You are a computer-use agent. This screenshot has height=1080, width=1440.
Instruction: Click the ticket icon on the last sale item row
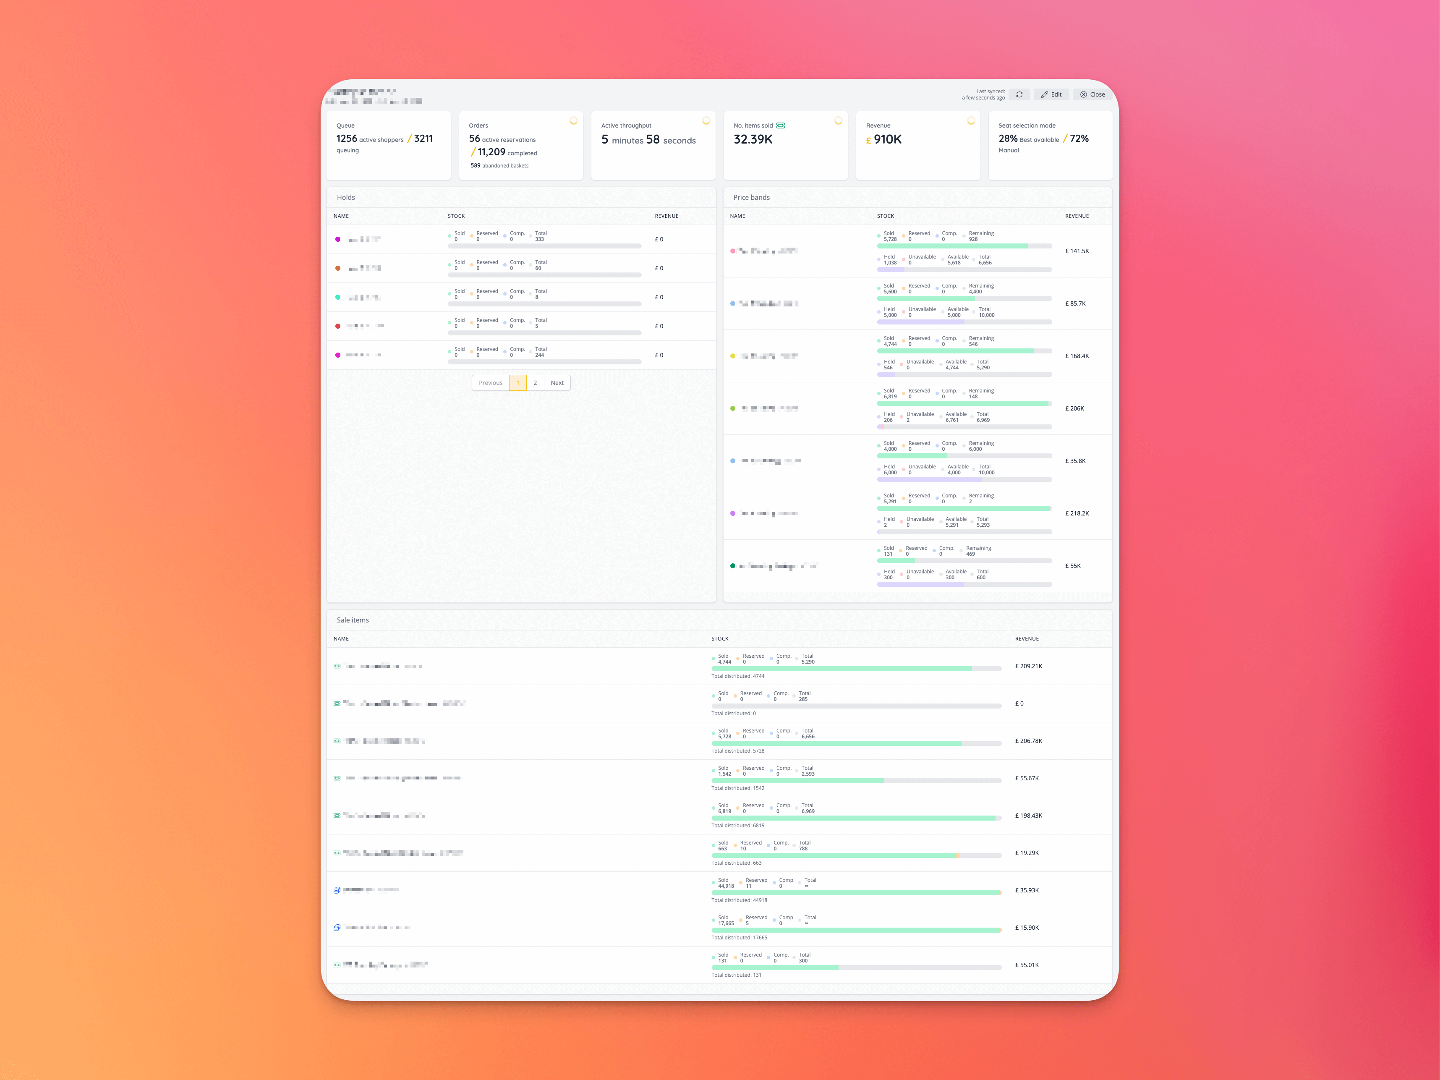(337, 964)
